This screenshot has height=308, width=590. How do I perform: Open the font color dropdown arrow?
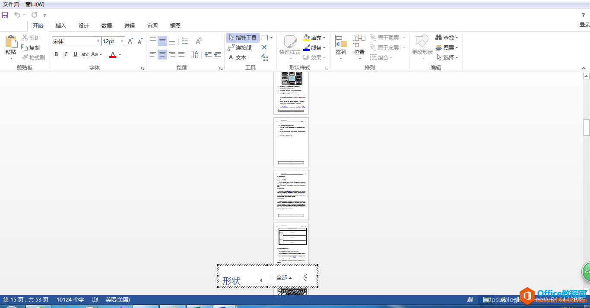120,55
